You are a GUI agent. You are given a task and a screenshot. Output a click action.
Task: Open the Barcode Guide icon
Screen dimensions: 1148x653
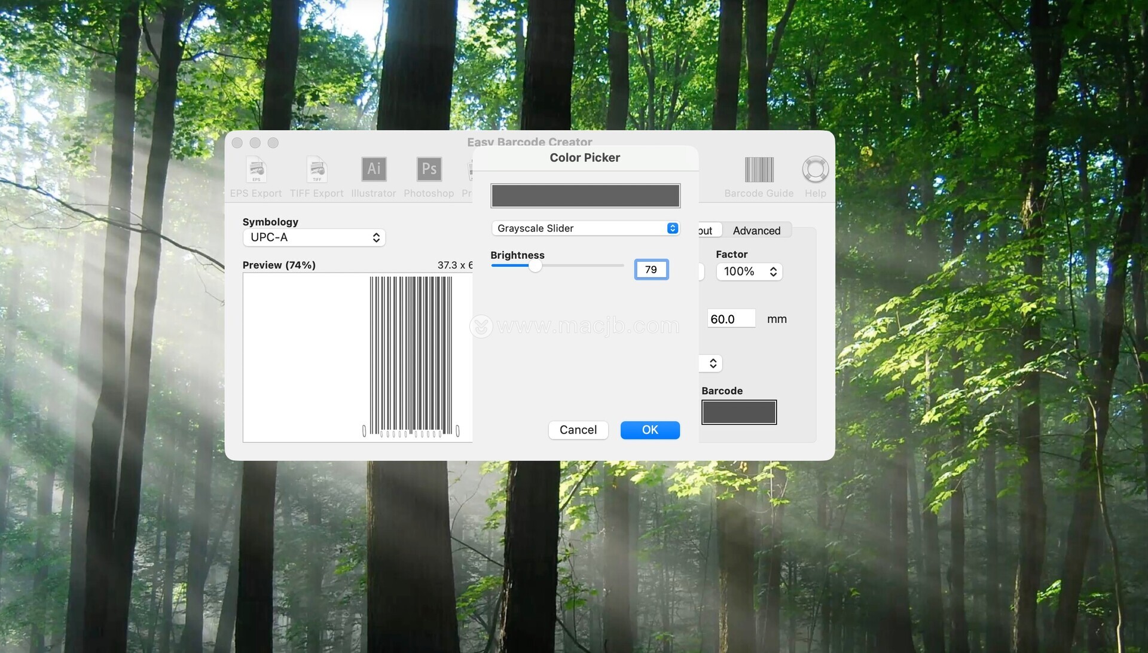(759, 170)
